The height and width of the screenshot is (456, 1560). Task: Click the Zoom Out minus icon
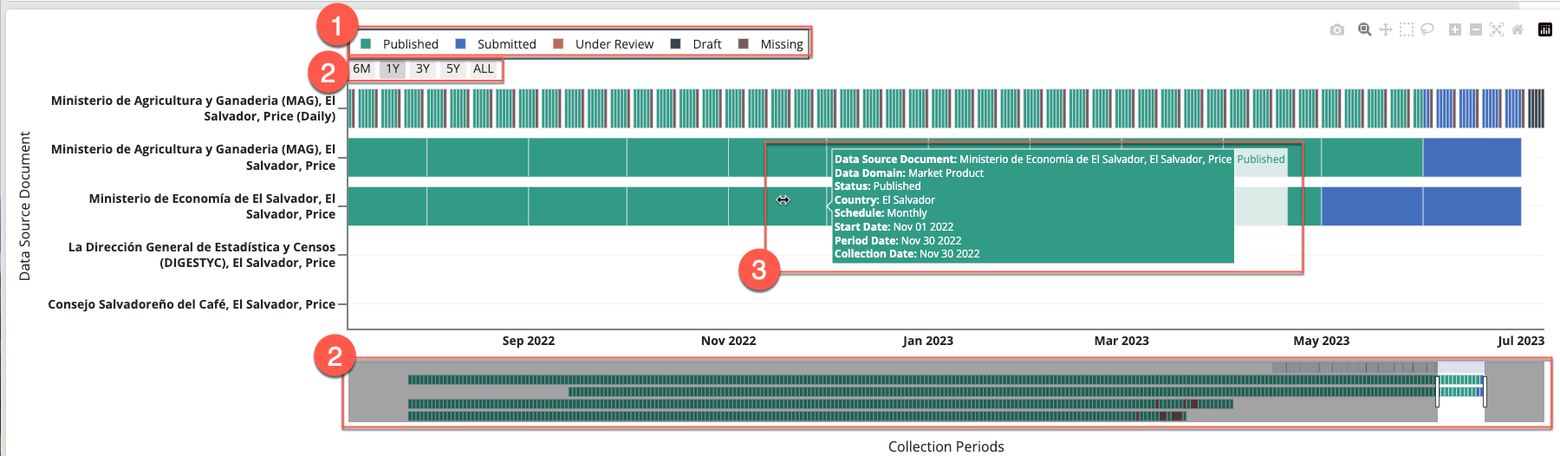1476,29
